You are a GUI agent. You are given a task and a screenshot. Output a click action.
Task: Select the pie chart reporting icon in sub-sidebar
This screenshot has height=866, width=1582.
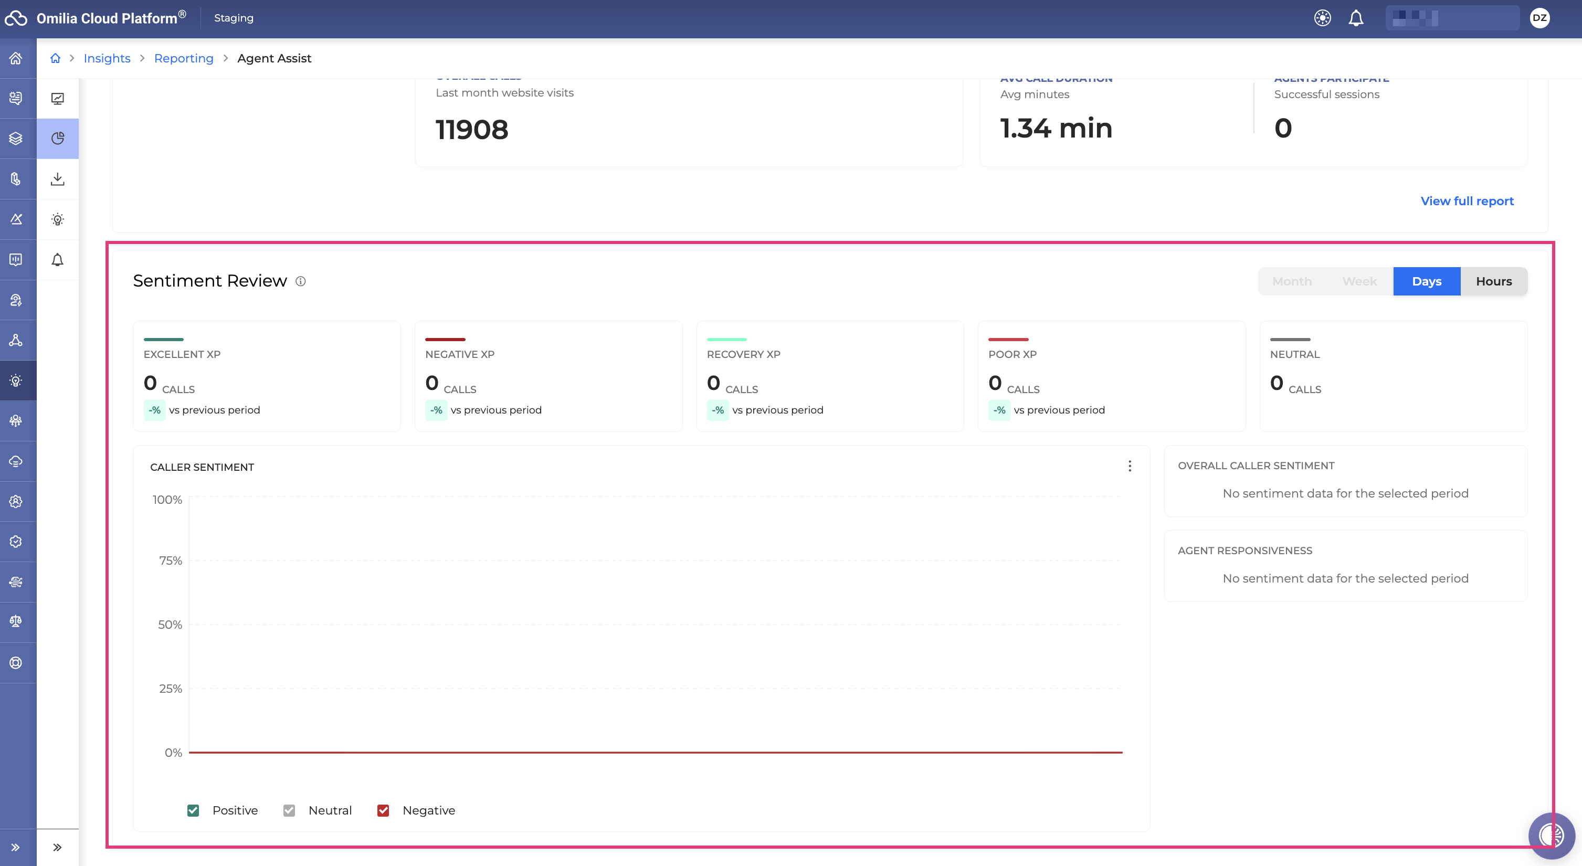(58, 138)
